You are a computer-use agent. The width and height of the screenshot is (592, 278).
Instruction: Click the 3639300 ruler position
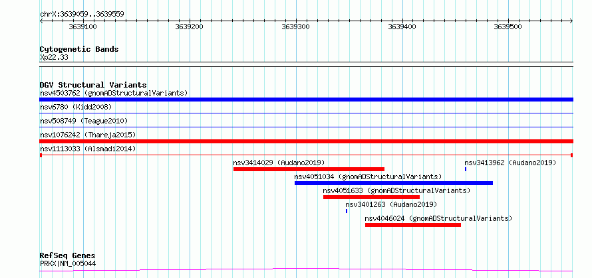coord(296,27)
